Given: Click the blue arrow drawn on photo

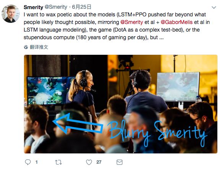Looking at the screenshot, I should click(x=78, y=124).
